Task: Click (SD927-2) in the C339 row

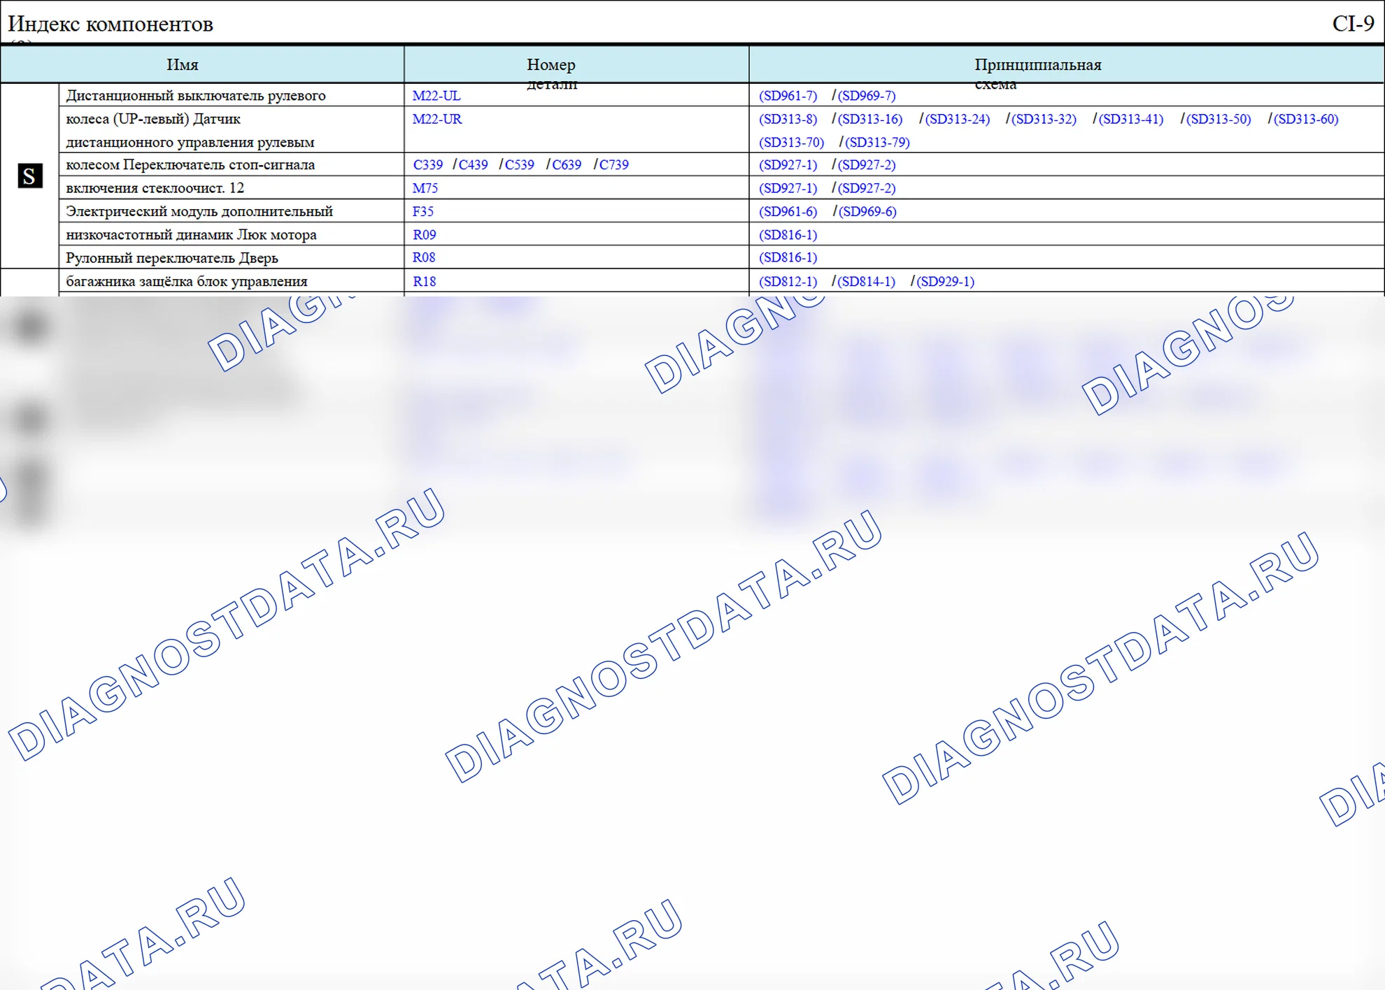Action: tap(867, 164)
